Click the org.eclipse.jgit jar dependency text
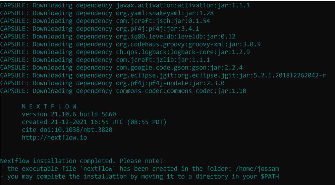The image size is (335, 185). click(x=221, y=75)
